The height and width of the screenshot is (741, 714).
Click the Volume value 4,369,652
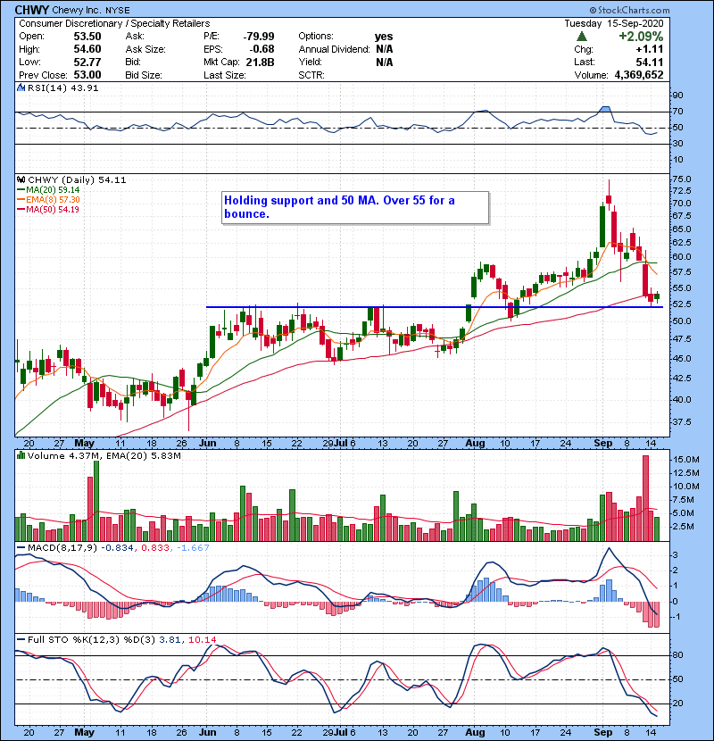point(639,75)
